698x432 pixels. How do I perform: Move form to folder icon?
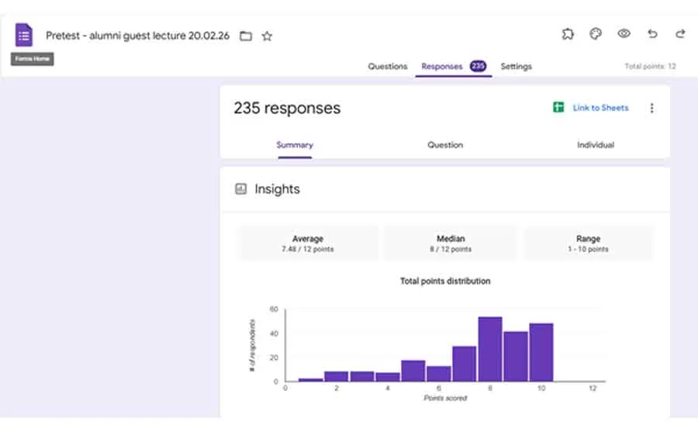[x=246, y=36]
